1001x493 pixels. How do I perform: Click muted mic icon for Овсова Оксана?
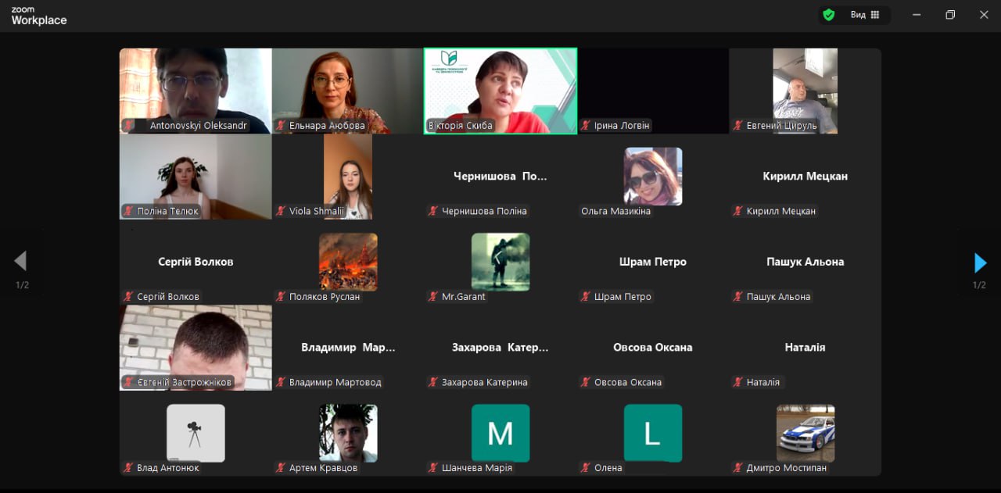pyautogui.click(x=586, y=382)
